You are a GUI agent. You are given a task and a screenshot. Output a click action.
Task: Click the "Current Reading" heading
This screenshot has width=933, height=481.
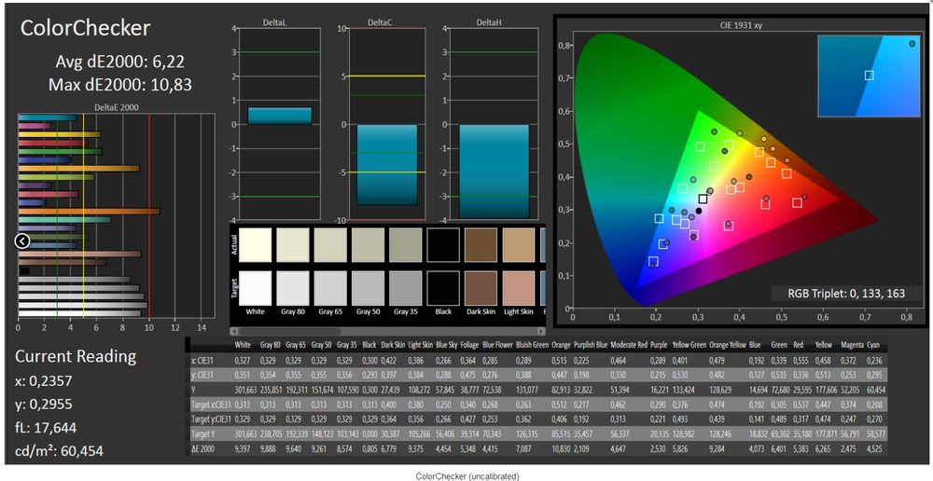pyautogui.click(x=76, y=357)
